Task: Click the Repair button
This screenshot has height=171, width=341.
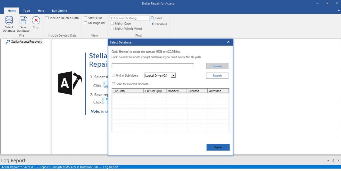Action: coord(218,147)
